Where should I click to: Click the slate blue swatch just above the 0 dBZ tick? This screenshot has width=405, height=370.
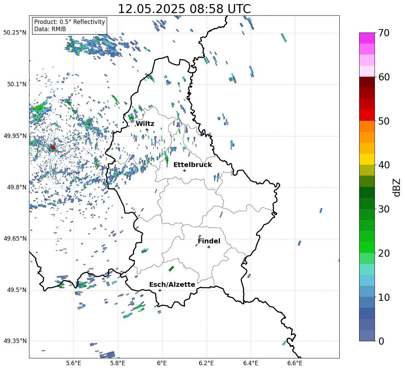[367, 335]
